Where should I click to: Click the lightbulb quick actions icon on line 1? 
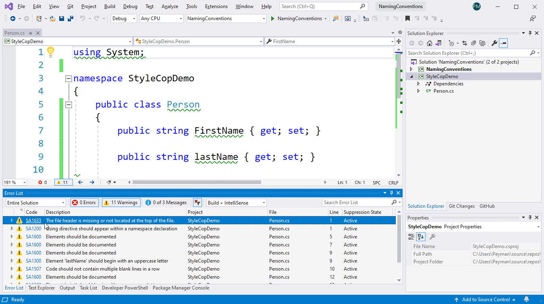pos(50,51)
